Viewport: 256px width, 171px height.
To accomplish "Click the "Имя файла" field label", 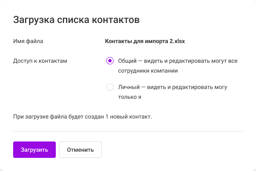I will (28, 41).
